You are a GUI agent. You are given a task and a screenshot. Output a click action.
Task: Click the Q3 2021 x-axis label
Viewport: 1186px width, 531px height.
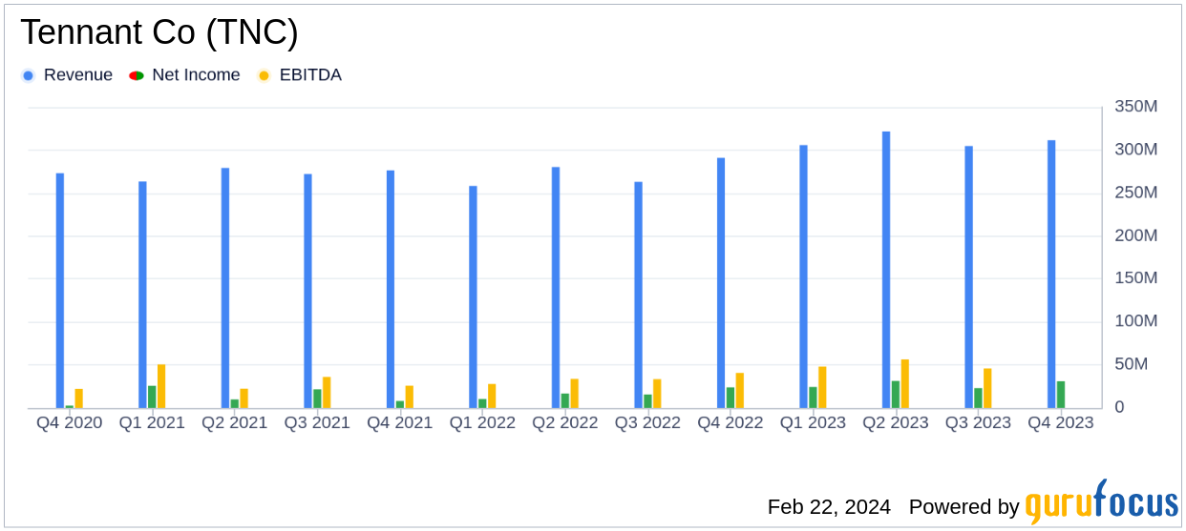pyautogui.click(x=317, y=422)
